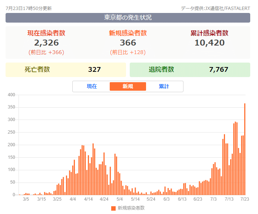Switch chart to 現在 tab
Viewport: 258px width, 214px height.
[92, 87]
